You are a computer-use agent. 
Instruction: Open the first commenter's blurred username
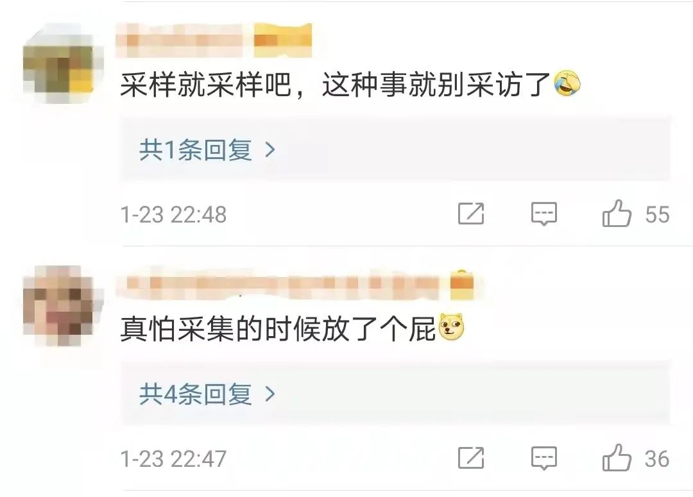point(180,40)
